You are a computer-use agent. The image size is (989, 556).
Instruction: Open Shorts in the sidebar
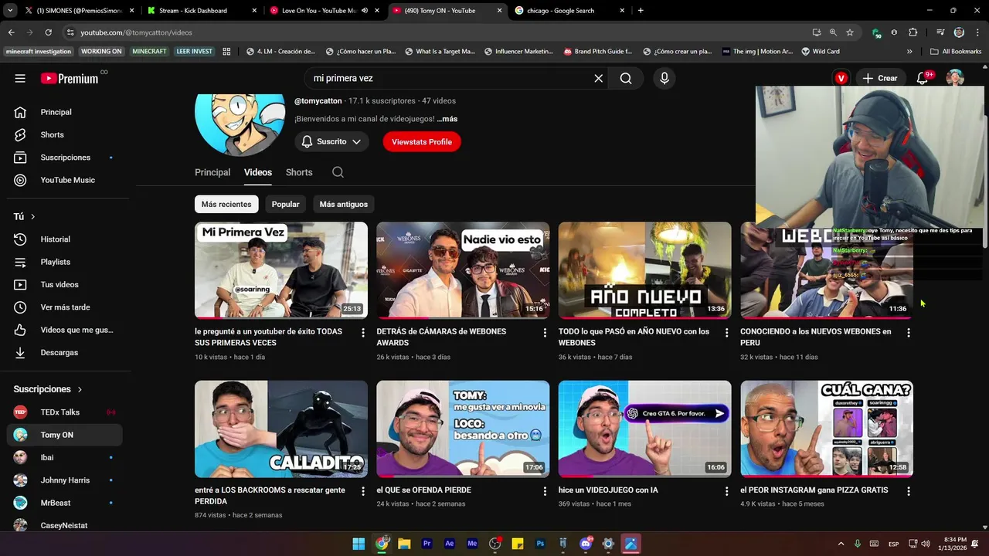[x=65, y=135]
